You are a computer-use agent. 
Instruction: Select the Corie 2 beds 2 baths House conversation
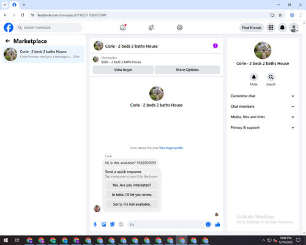tap(43, 55)
